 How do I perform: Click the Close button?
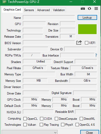[90, 132]
